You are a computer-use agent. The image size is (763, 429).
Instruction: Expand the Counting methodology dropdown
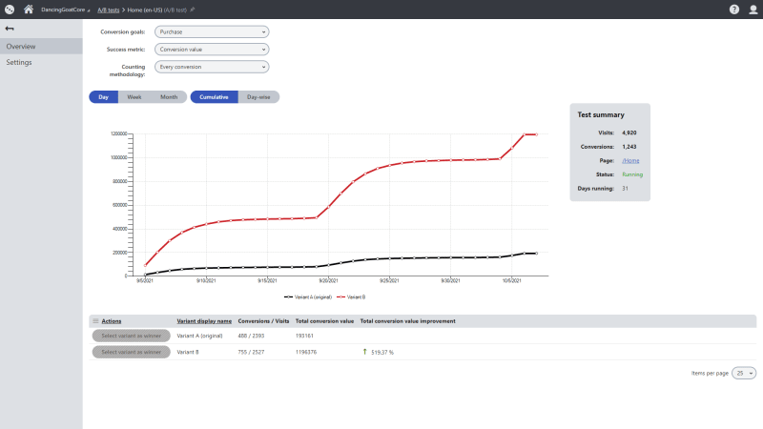pyautogui.click(x=211, y=67)
